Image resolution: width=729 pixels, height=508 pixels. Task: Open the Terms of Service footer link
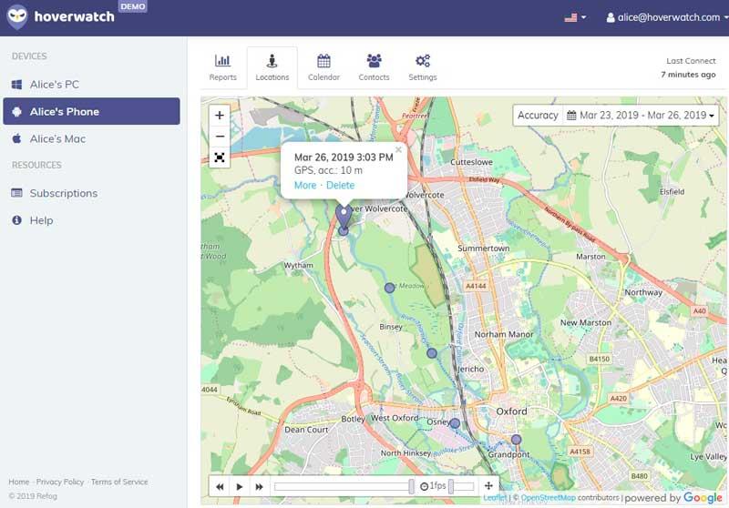pos(119,482)
